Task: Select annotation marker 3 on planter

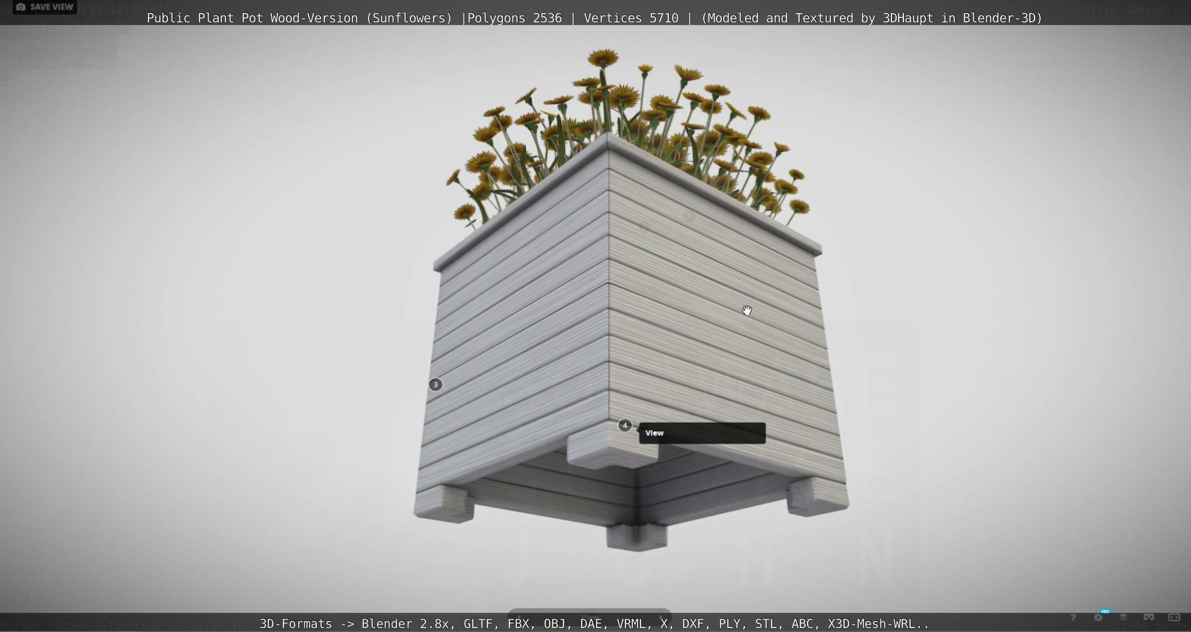Action: pos(435,384)
